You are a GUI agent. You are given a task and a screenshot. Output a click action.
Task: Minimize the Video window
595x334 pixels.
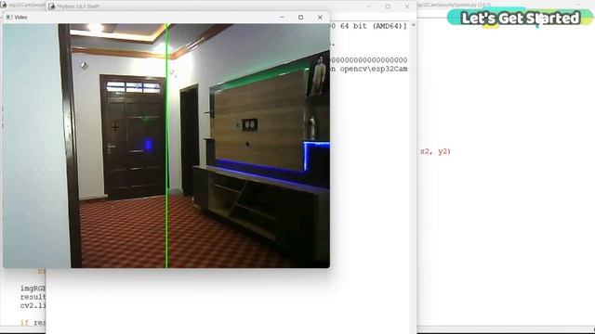coord(282,17)
